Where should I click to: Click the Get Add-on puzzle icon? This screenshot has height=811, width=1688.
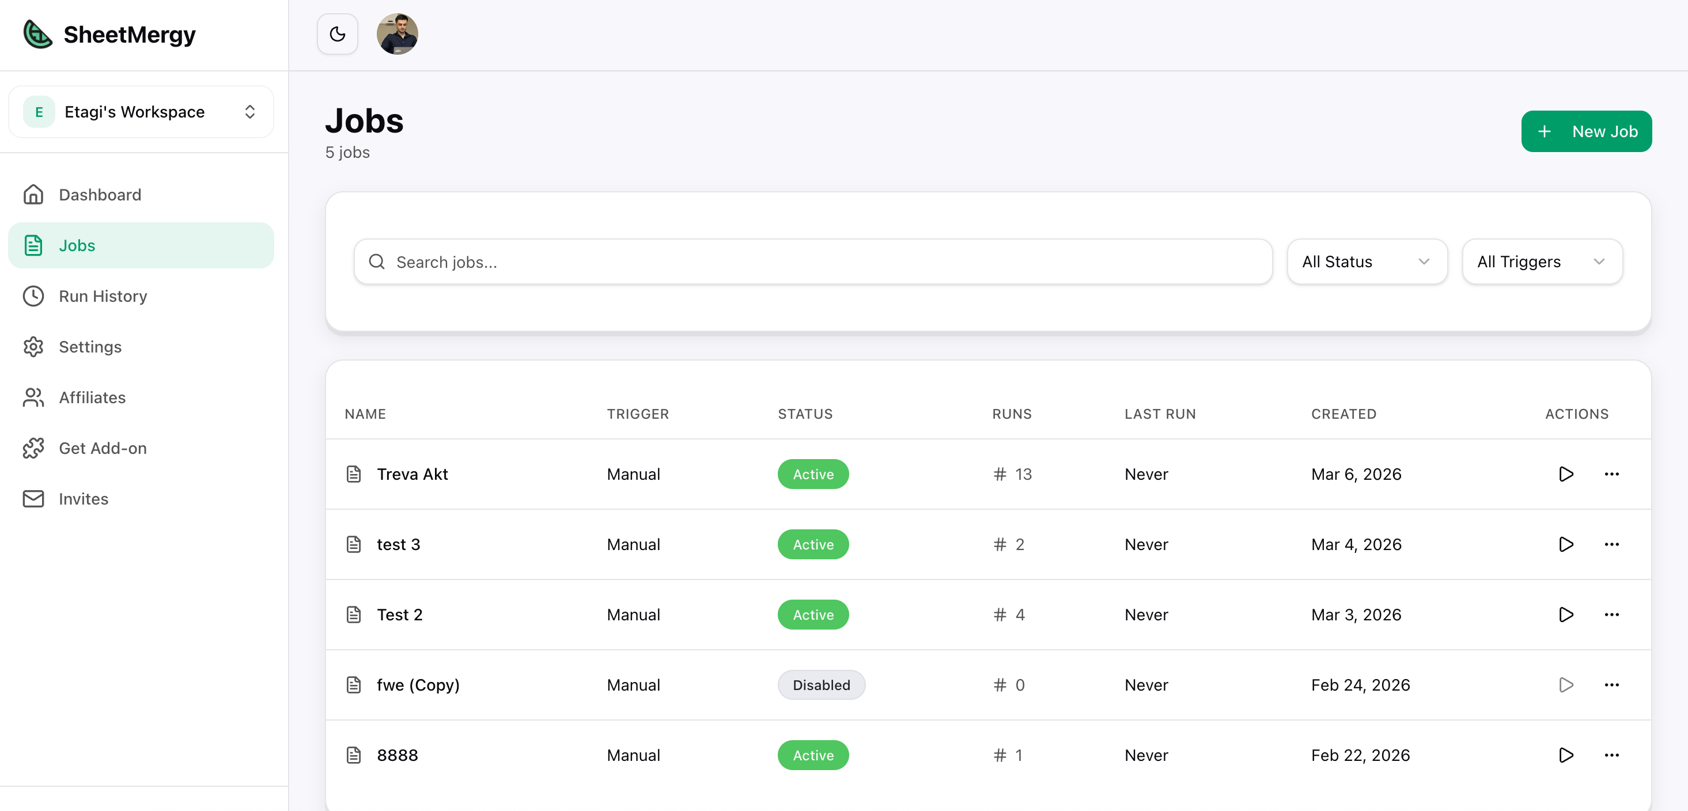[x=33, y=448]
